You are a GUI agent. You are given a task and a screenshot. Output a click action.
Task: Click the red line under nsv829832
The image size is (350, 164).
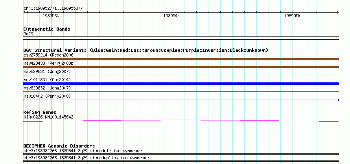pos(181,91)
